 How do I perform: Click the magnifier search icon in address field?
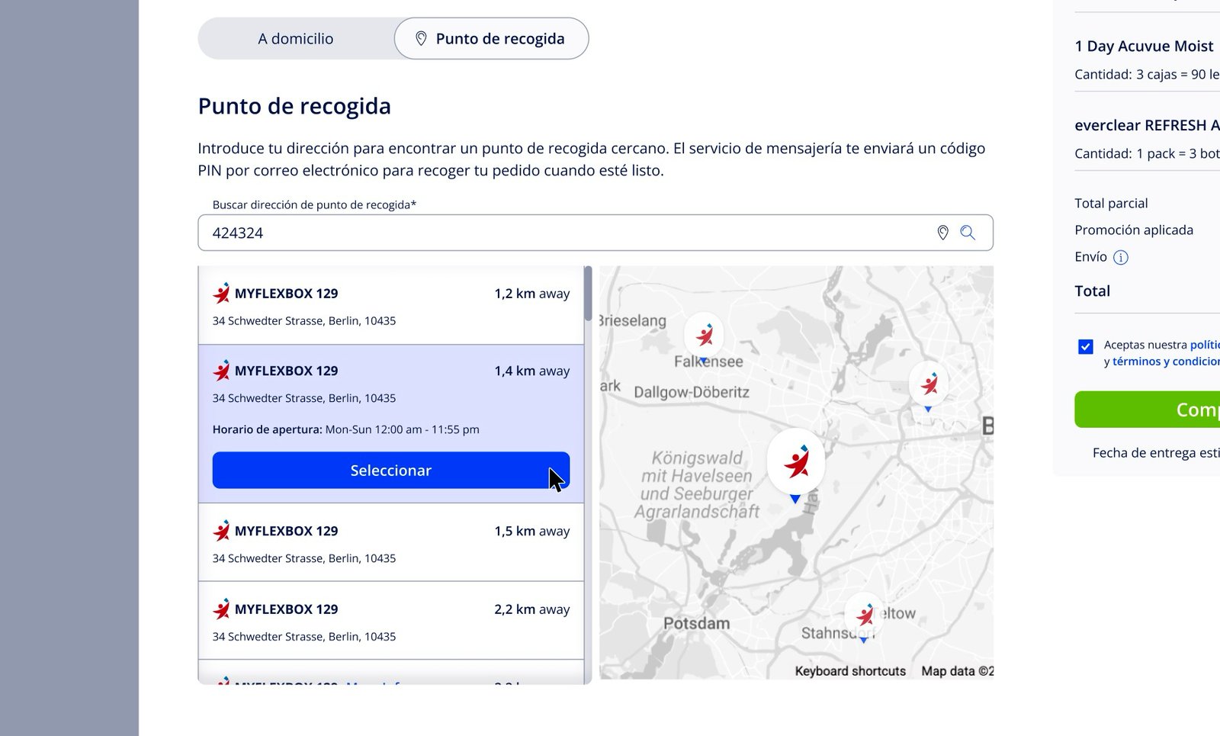tap(968, 233)
